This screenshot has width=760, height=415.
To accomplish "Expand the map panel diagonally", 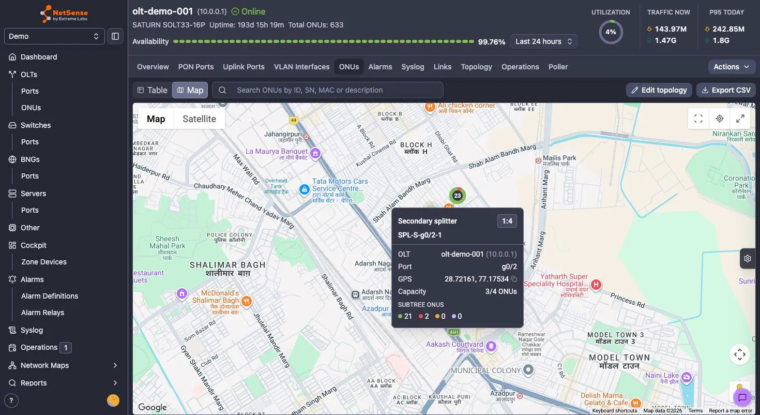I will (740, 118).
